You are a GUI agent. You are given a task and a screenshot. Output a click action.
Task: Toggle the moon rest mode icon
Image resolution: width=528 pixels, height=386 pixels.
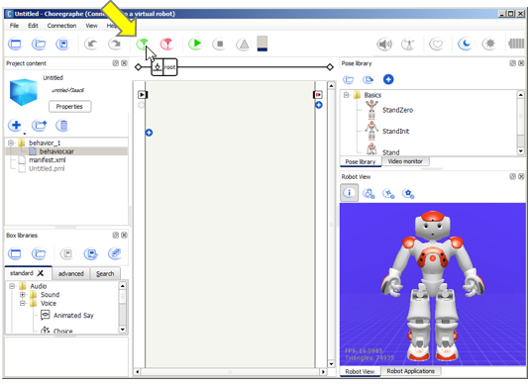click(x=466, y=45)
